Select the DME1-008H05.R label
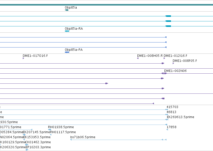Screen dimensions: 213x151 click(150, 56)
